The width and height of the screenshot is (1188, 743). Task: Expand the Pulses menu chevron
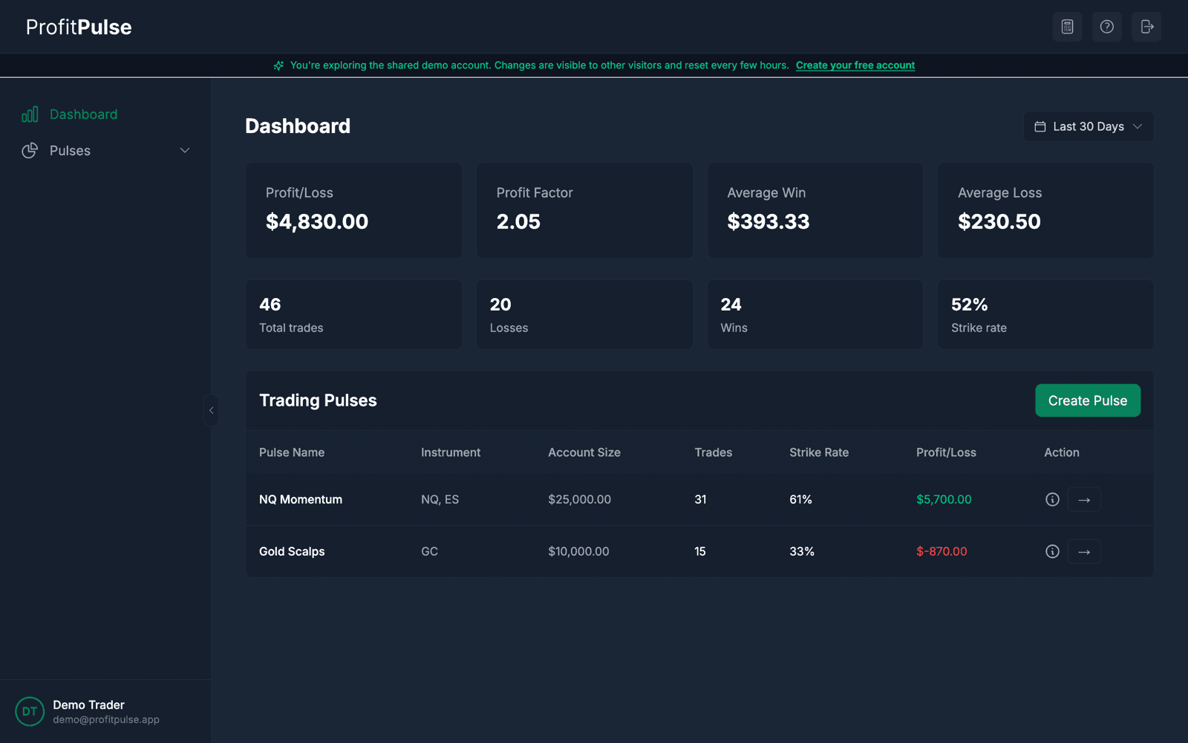185,151
